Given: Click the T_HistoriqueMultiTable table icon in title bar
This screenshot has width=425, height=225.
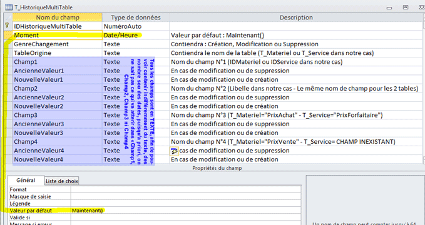Looking at the screenshot, I should coord(8,7).
